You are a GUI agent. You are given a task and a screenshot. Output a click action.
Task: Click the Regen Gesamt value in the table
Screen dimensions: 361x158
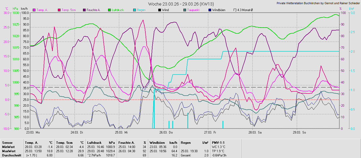click(206, 155)
